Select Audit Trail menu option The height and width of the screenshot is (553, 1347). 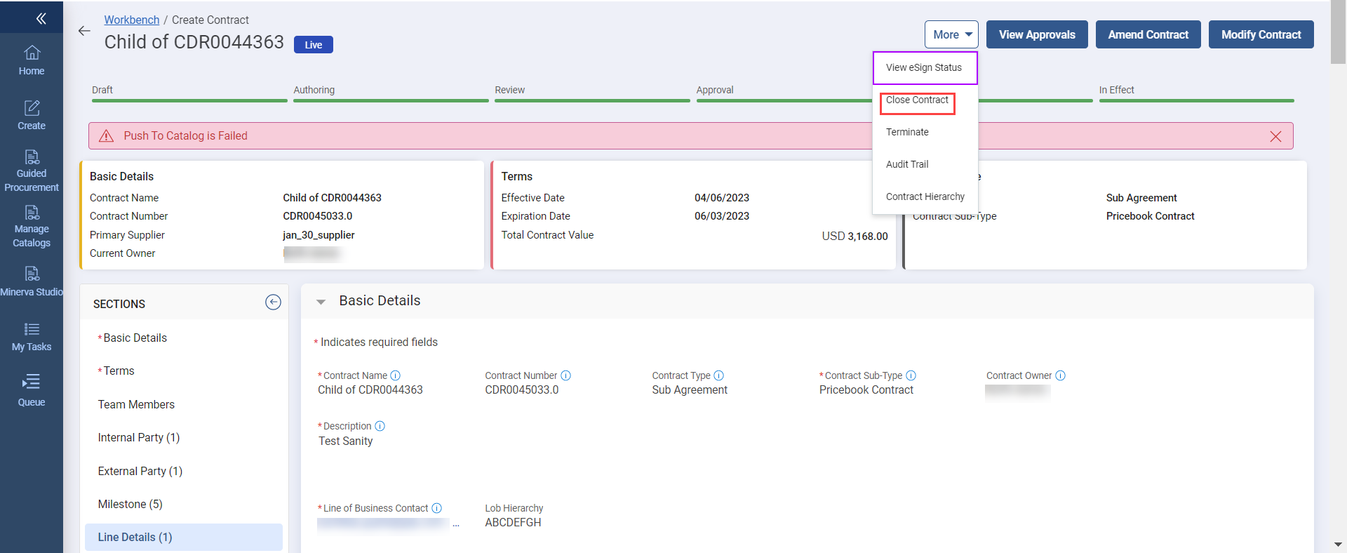pyautogui.click(x=907, y=164)
